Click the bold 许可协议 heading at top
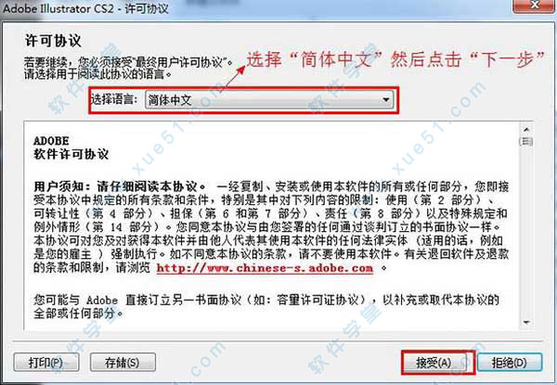Image resolution: width=557 pixels, height=385 pixels. tap(53, 41)
